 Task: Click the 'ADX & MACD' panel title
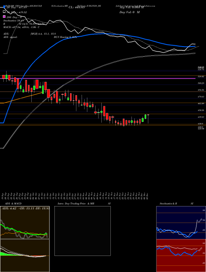tap(13, 204)
